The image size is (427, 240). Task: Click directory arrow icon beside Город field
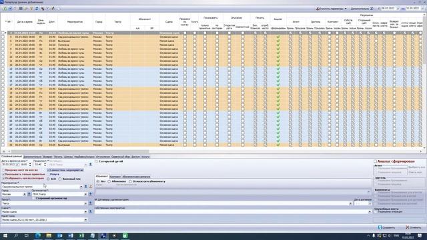pos(29,194)
